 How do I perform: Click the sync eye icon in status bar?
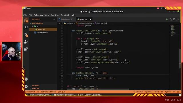tap(38, 92)
